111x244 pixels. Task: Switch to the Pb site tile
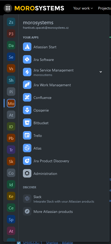(x=11, y=138)
